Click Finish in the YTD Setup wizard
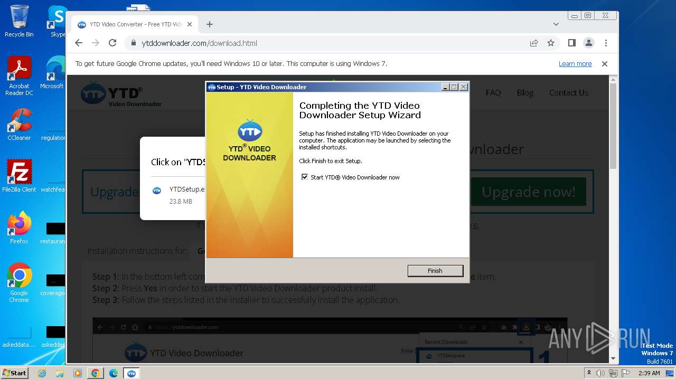This screenshot has height=380, width=676. pyautogui.click(x=435, y=271)
